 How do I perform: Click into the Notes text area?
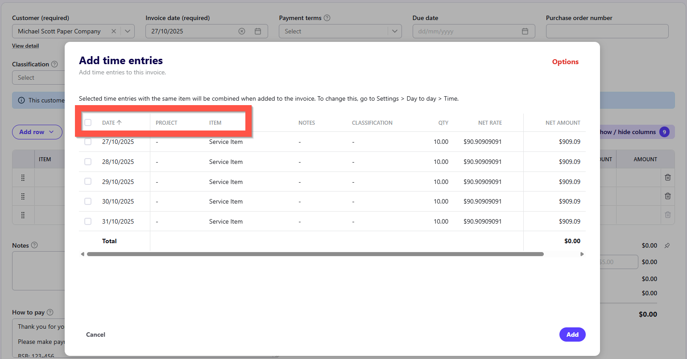(39, 271)
